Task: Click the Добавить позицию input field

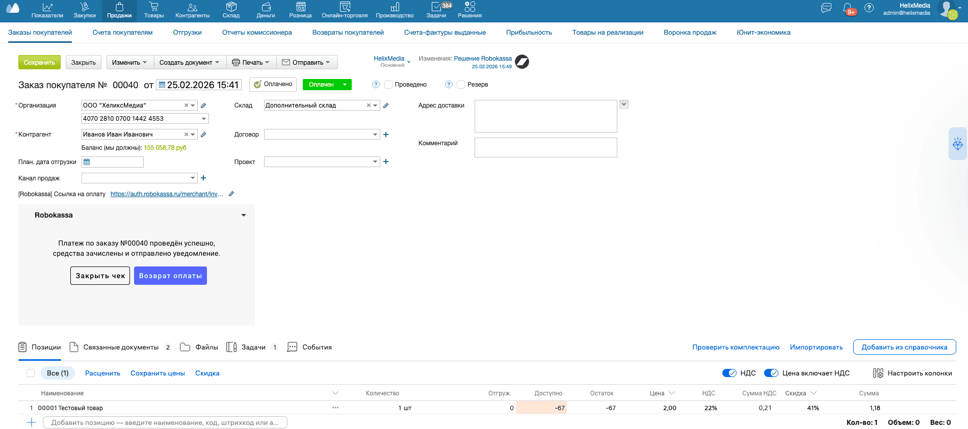Action: (x=165, y=422)
